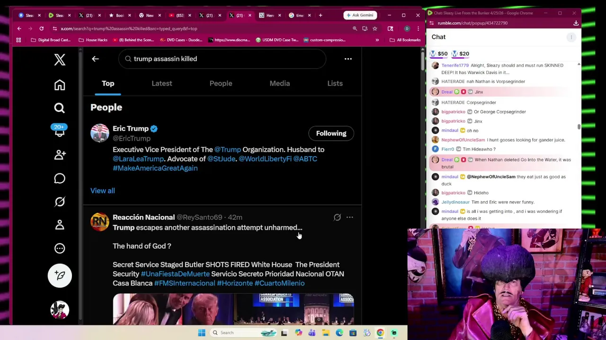This screenshot has height=340, width=606.
Task: Click the $50 rant in Rumble chat
Action: tap(438, 54)
